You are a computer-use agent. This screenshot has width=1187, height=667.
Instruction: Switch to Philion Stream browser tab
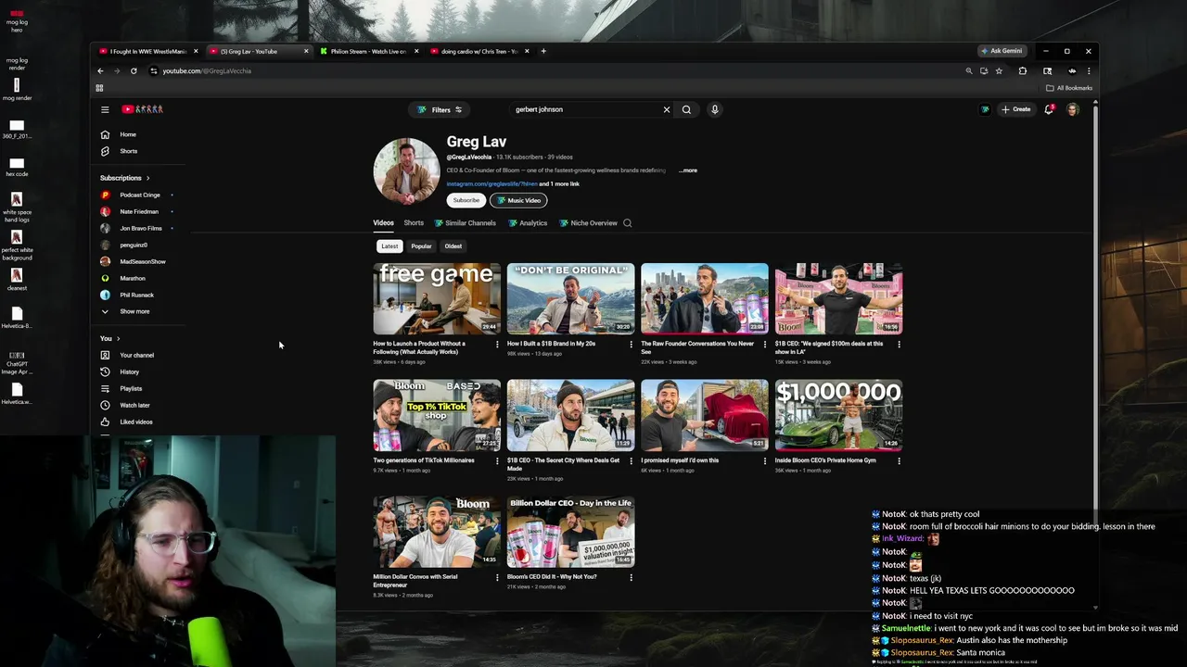click(x=368, y=51)
